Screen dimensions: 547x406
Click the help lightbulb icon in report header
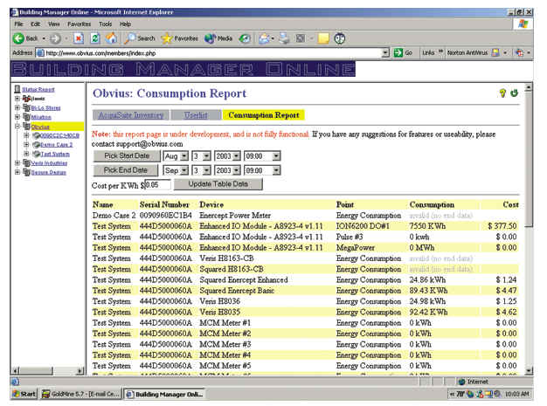click(x=502, y=93)
